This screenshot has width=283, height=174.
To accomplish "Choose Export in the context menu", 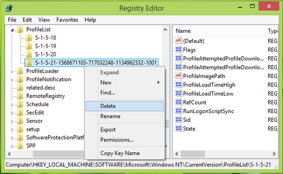I will coord(125,130).
